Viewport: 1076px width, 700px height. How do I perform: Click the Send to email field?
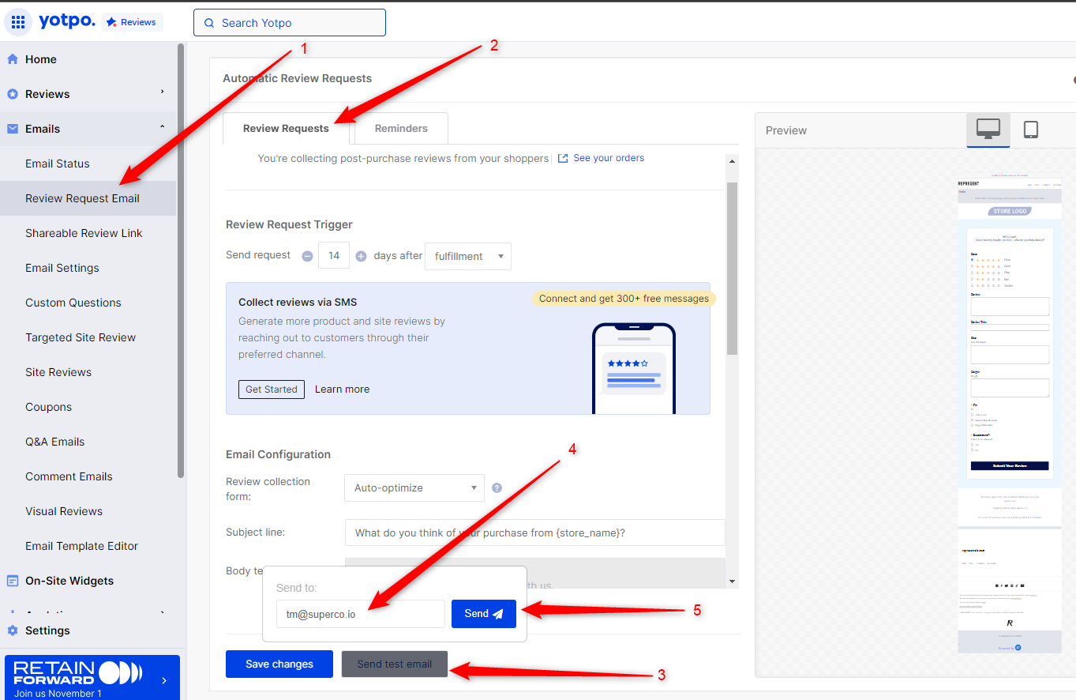(x=361, y=614)
